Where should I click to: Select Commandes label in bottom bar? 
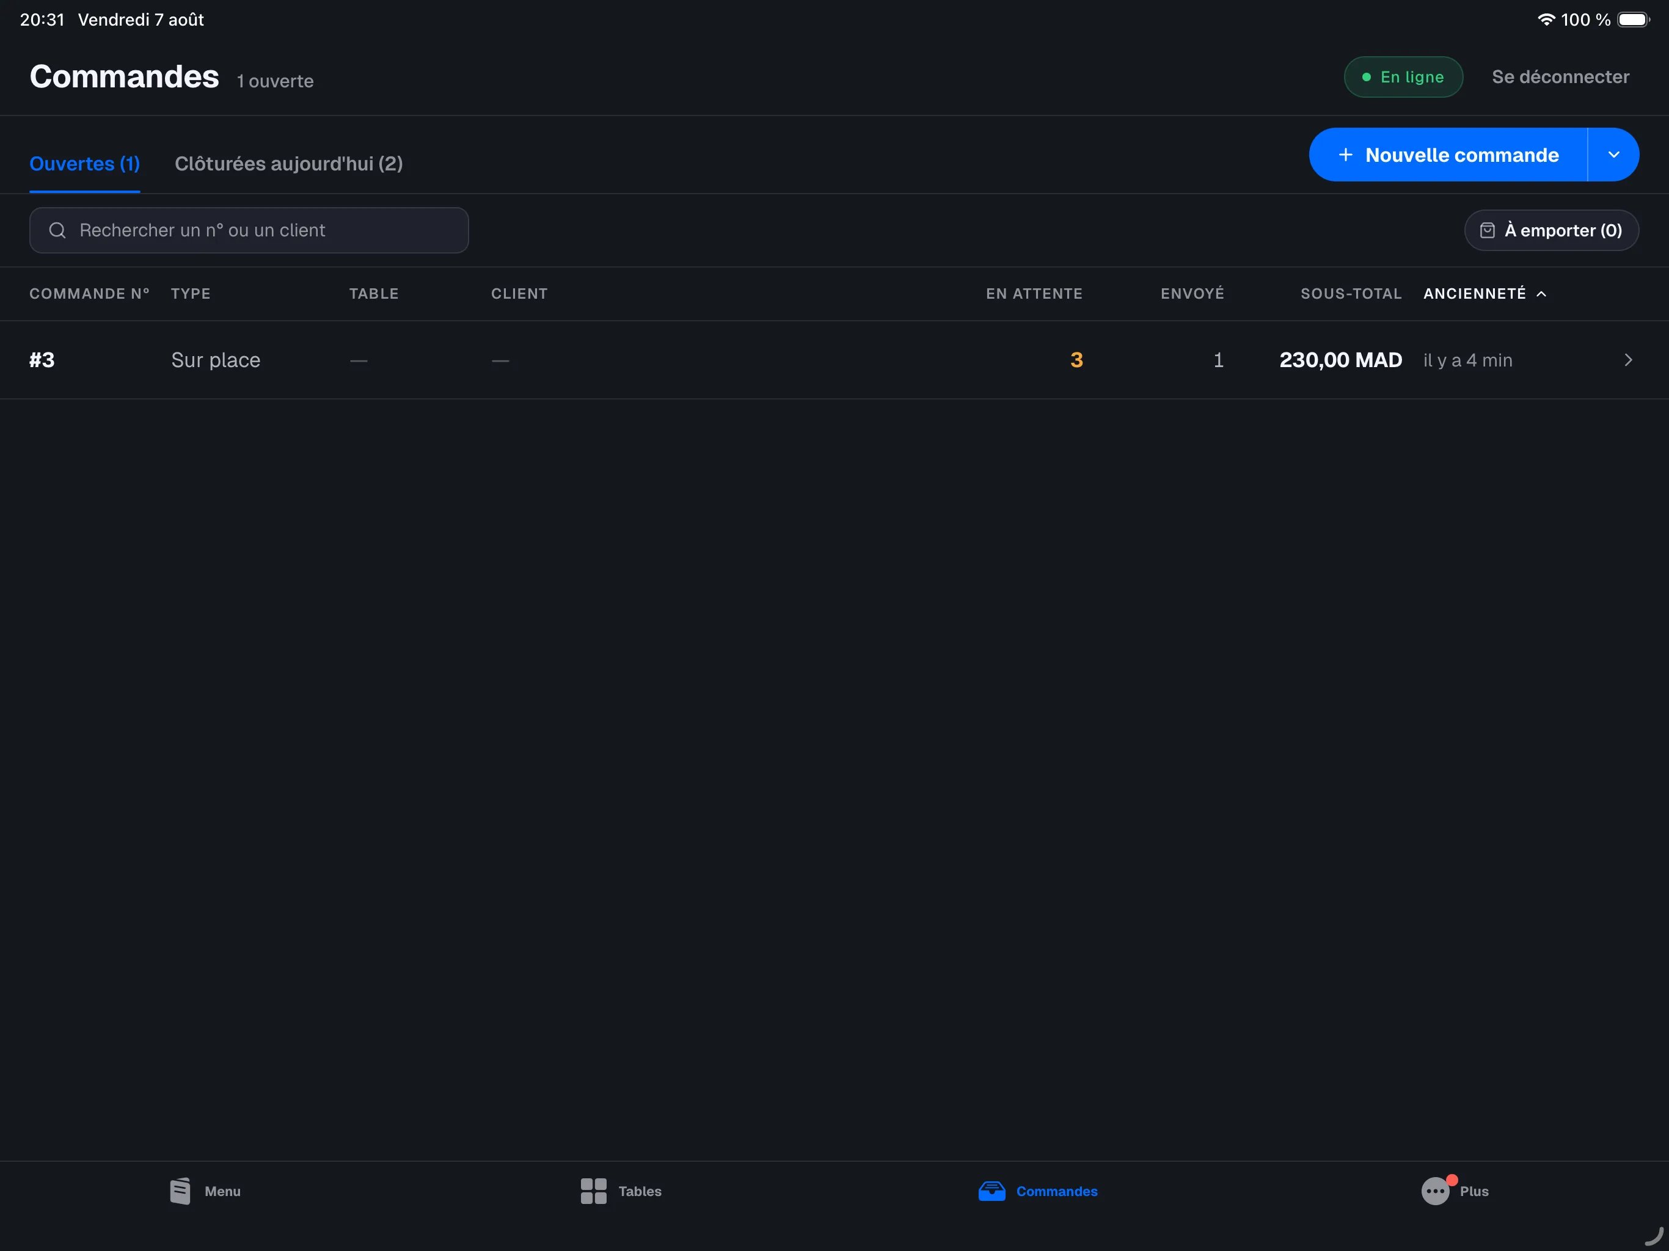point(1056,1191)
